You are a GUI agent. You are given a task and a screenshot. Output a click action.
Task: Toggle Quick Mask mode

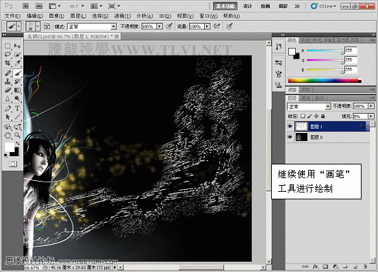13,164
